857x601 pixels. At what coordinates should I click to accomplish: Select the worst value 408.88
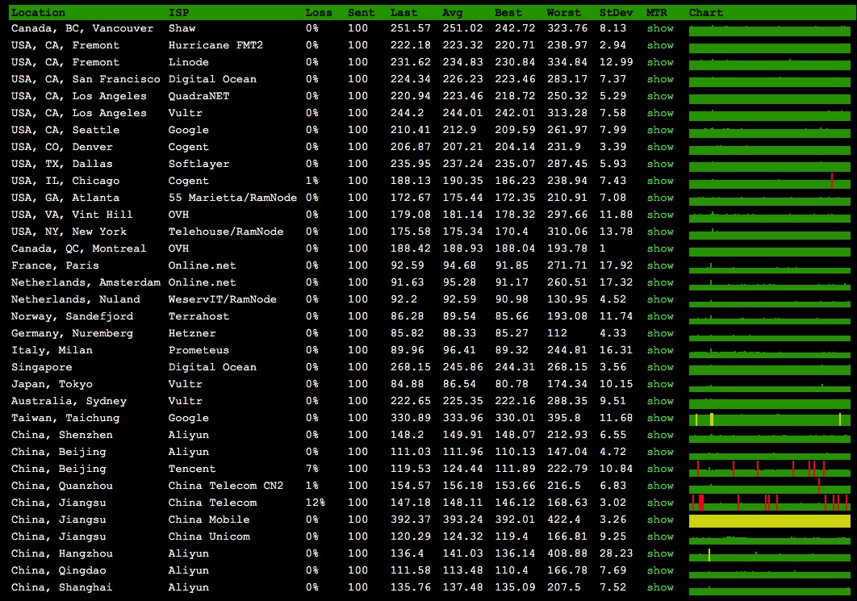coord(567,553)
